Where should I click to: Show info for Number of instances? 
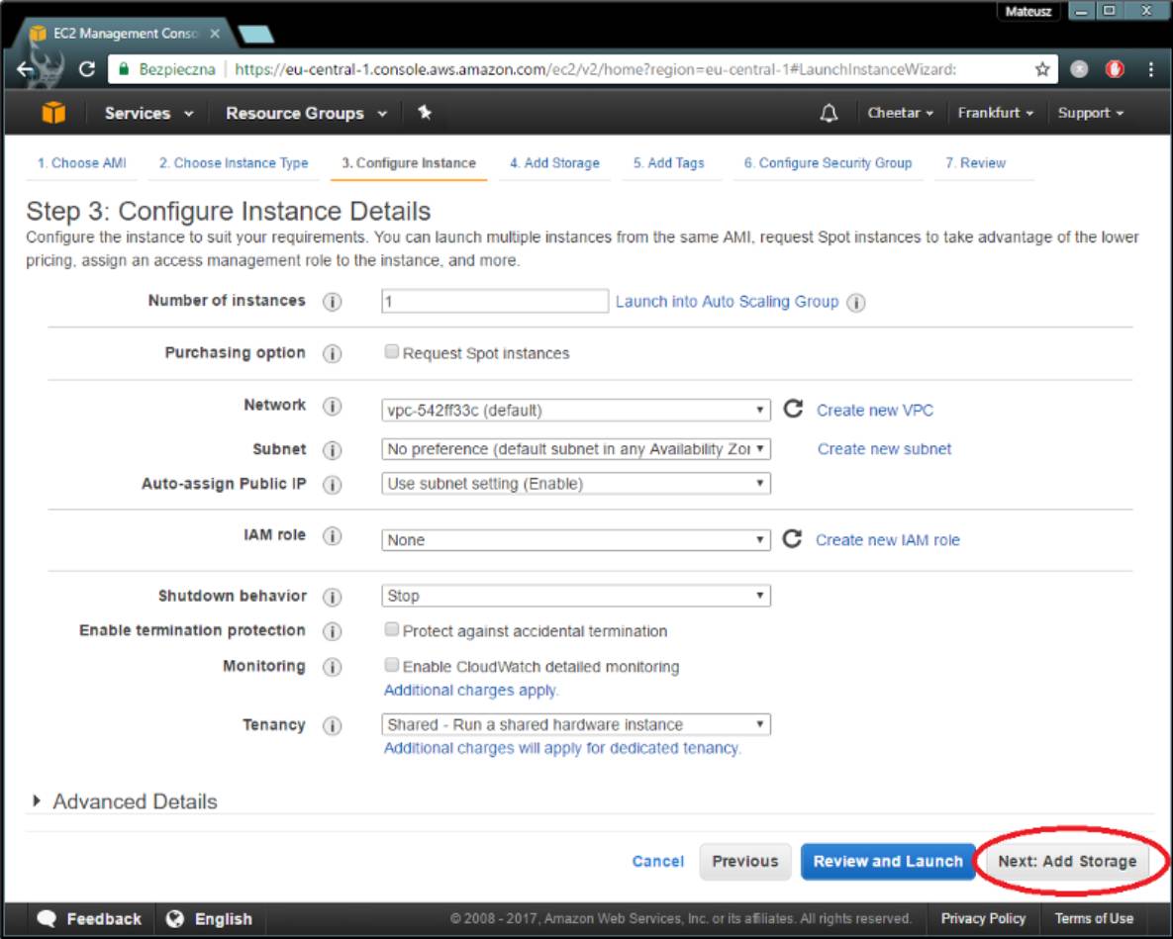(x=333, y=302)
